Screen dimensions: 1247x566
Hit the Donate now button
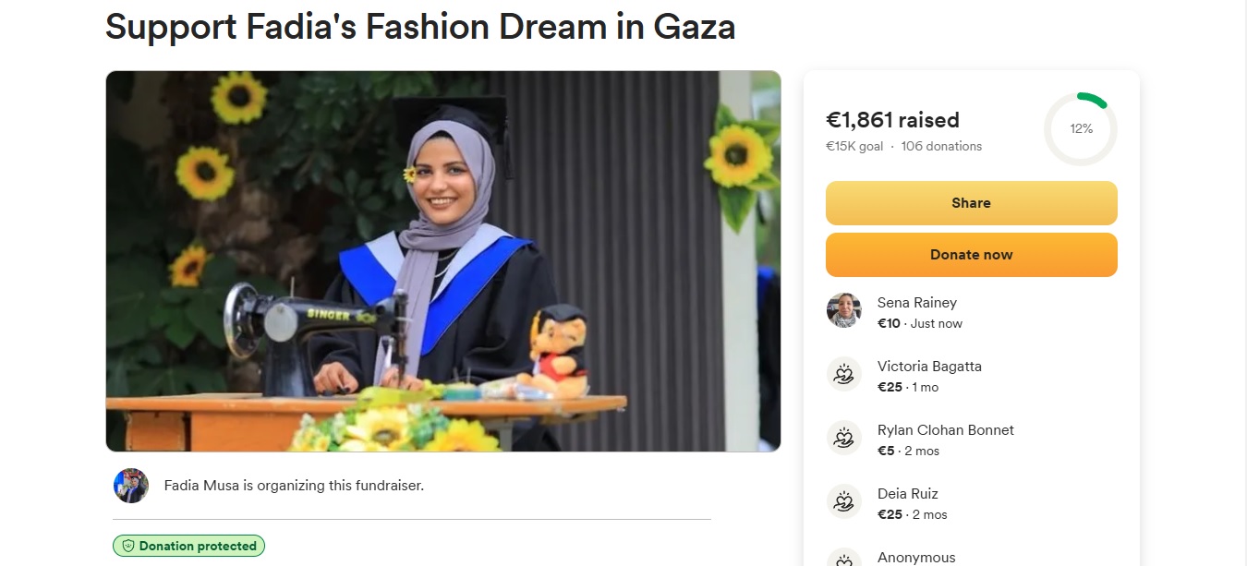point(971,255)
